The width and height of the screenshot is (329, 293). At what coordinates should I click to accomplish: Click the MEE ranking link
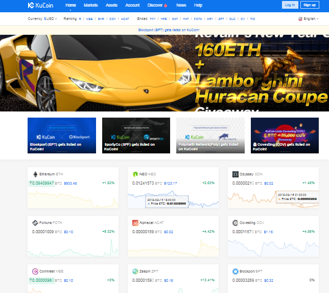pos(89,19)
